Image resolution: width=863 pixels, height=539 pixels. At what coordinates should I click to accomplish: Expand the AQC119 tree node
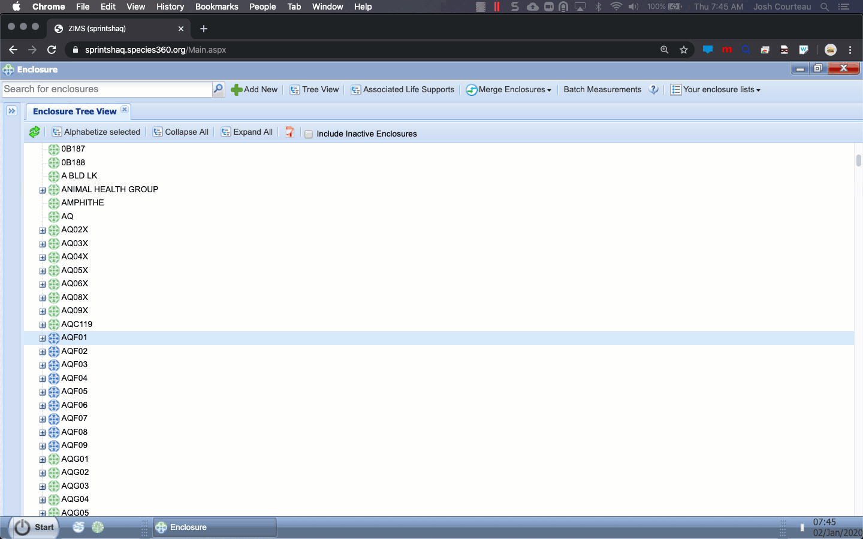(x=43, y=325)
